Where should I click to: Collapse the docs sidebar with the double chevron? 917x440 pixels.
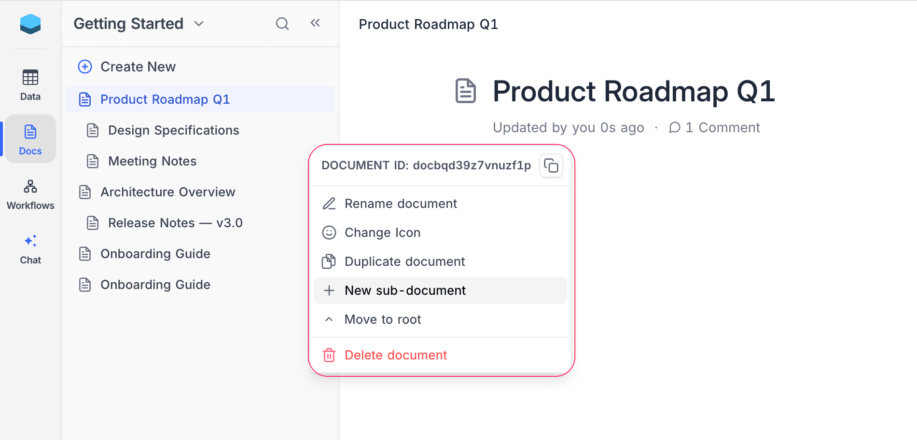pyautogui.click(x=315, y=22)
